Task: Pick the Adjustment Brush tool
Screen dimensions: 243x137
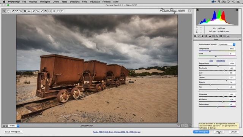Action: click(41, 11)
